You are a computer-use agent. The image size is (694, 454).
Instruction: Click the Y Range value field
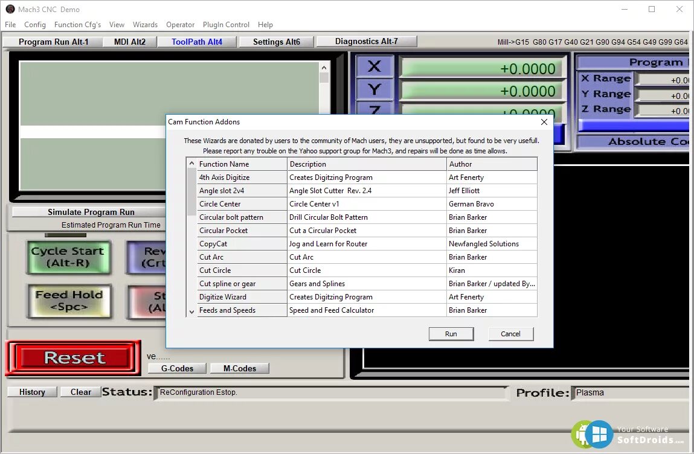tap(663, 95)
